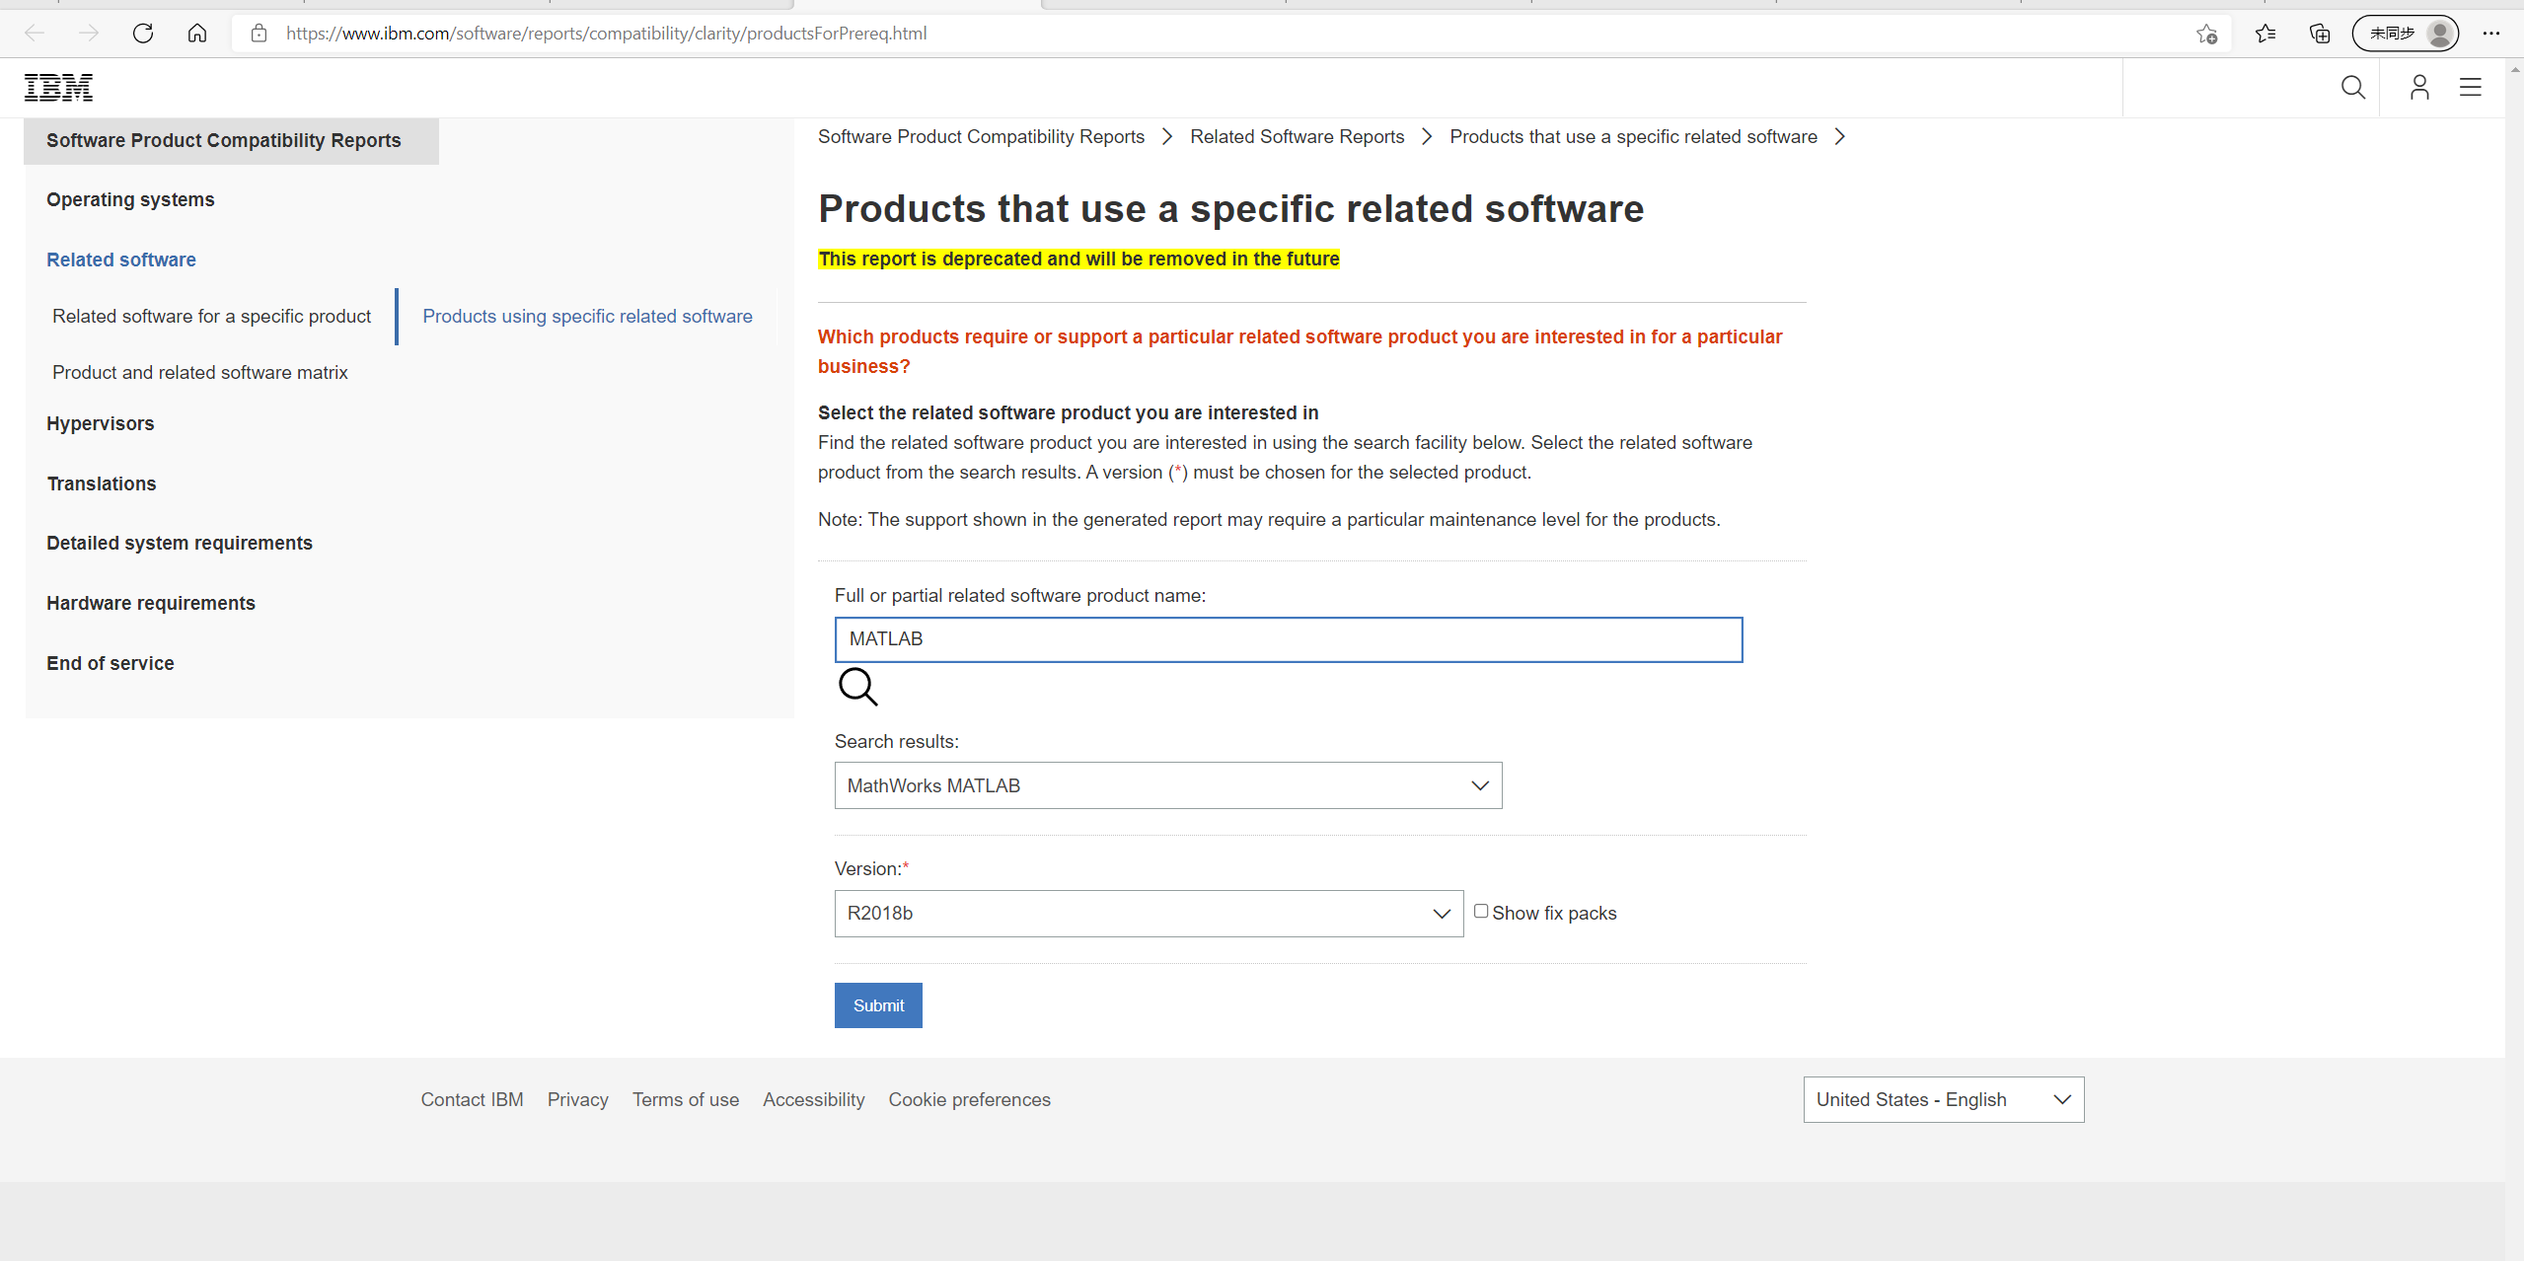Open the Search results MathWorks MATLAB dropdown
This screenshot has height=1261, width=2524.
click(x=1168, y=785)
